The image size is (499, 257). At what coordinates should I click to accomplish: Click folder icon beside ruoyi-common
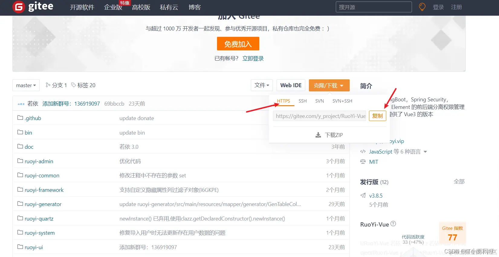point(20,175)
